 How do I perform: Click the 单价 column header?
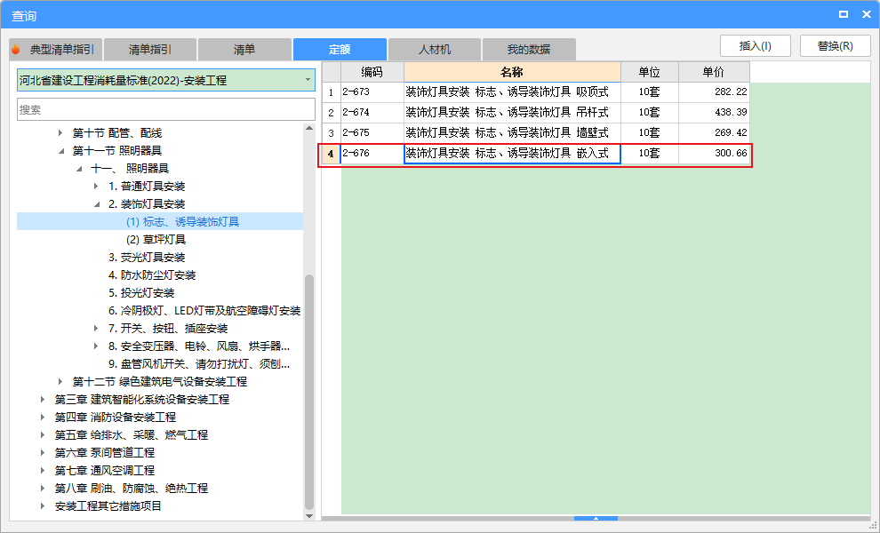point(715,70)
